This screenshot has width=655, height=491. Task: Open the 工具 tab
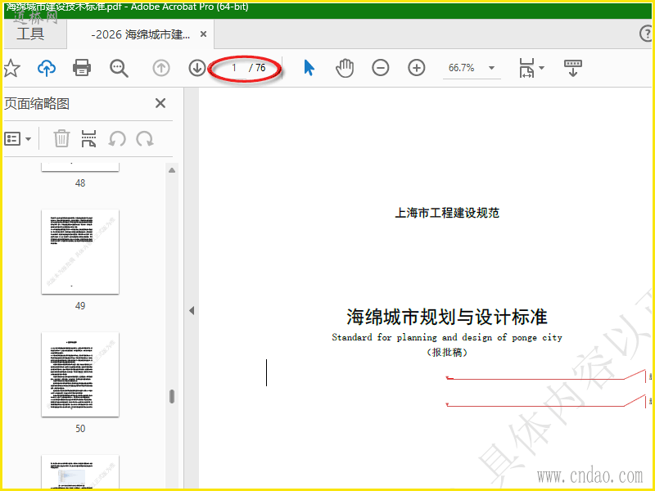30,34
